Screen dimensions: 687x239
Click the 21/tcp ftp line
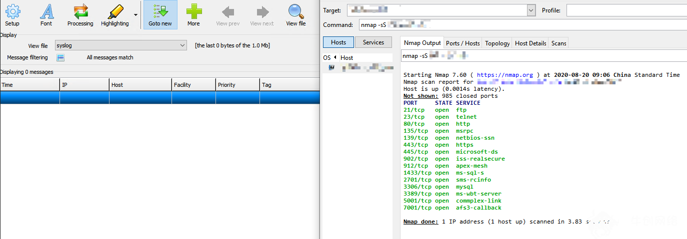click(x=435, y=110)
